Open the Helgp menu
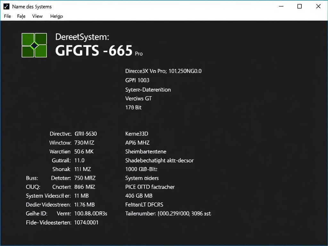The height and width of the screenshot is (246, 328). pos(56,16)
